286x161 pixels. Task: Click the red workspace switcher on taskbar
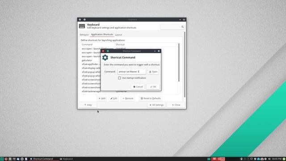click(218, 159)
